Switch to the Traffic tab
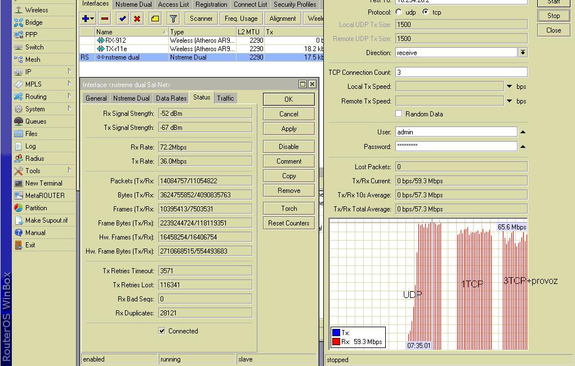575x366 pixels. pyautogui.click(x=225, y=98)
